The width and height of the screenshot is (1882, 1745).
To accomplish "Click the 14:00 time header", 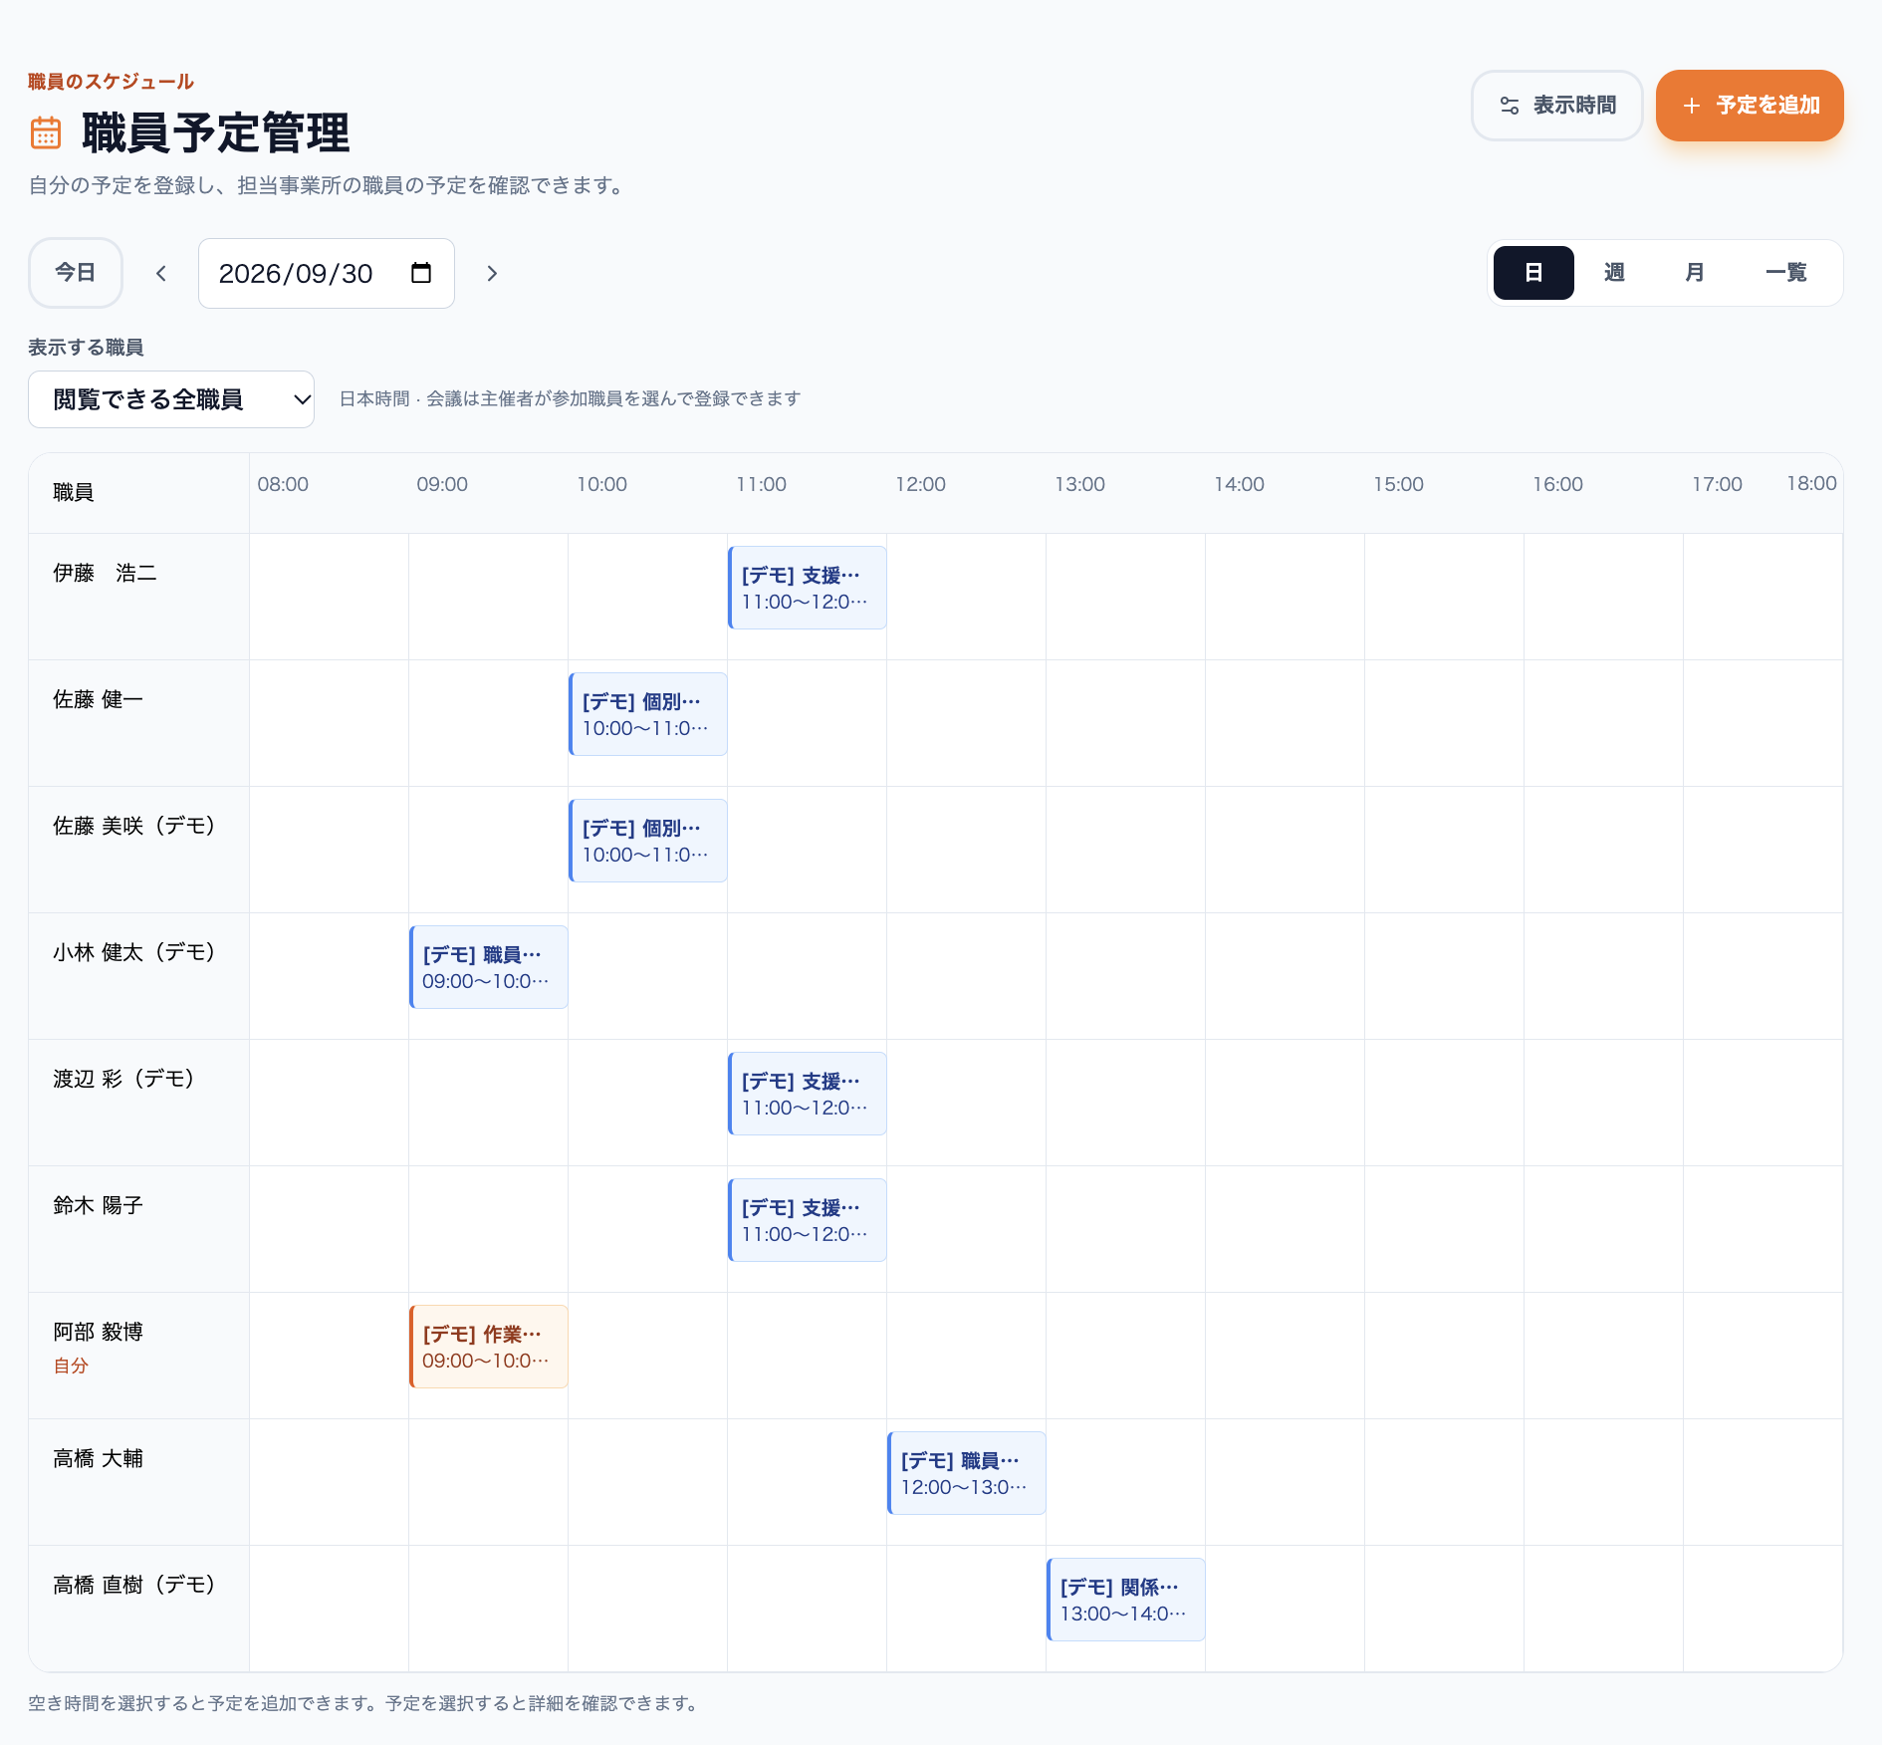I will (1239, 484).
